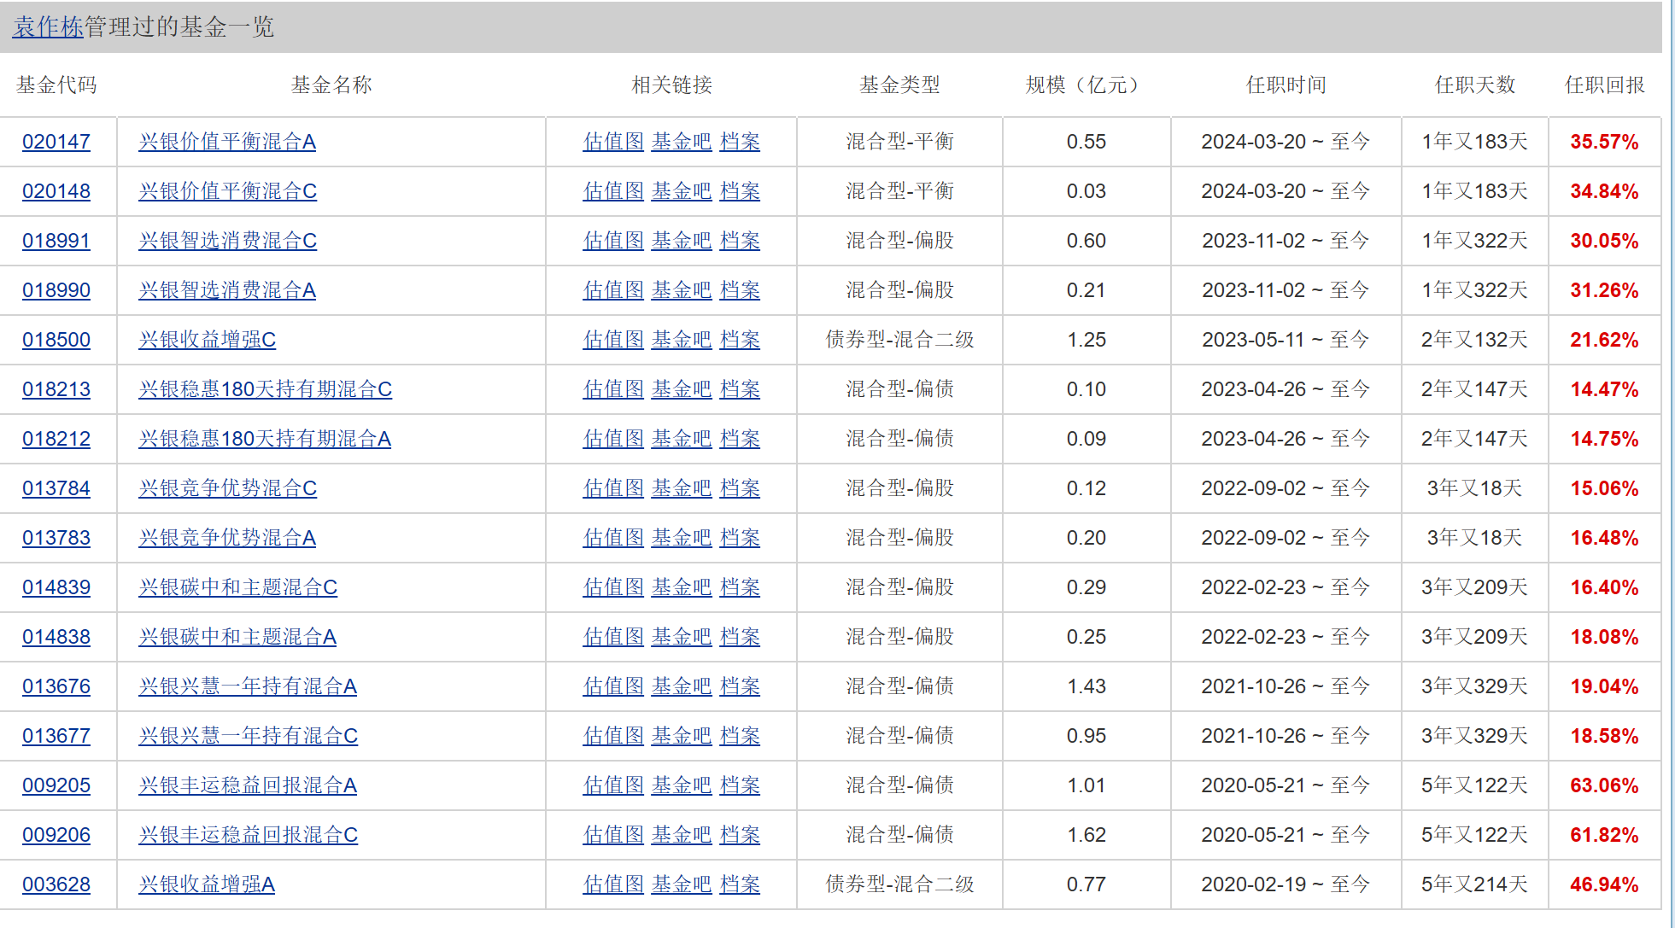Image resolution: width=1675 pixels, height=928 pixels.
Task: Open 基金吧 link for fund 018990
Action: [x=681, y=290]
